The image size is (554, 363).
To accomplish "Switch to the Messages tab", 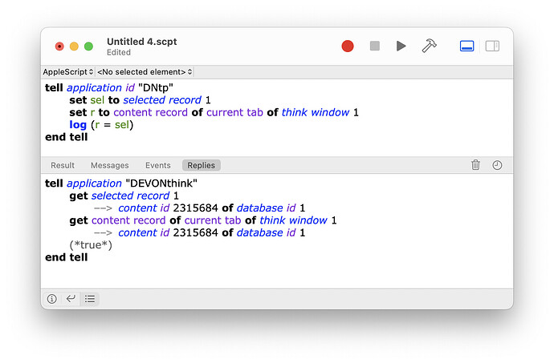I will click(109, 165).
